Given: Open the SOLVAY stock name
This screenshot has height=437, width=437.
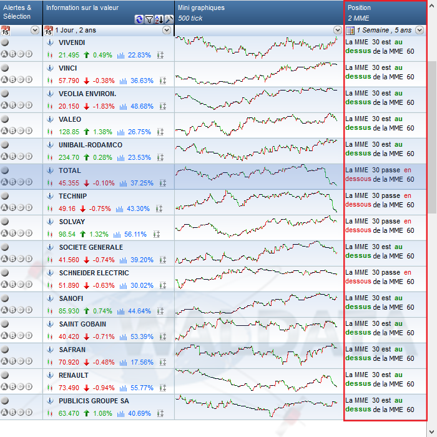Looking at the screenshot, I should 72,222.
